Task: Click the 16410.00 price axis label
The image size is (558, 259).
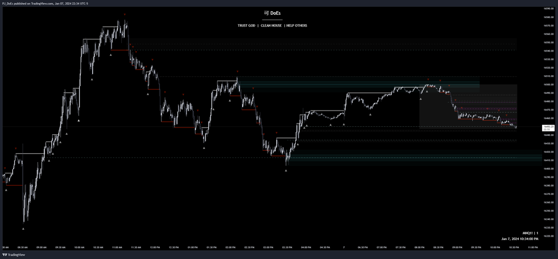Action: pyautogui.click(x=548, y=160)
